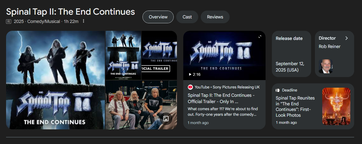The height and width of the screenshot is (144, 362).
Task: Switch to the Overview tab
Action: pos(158,17)
